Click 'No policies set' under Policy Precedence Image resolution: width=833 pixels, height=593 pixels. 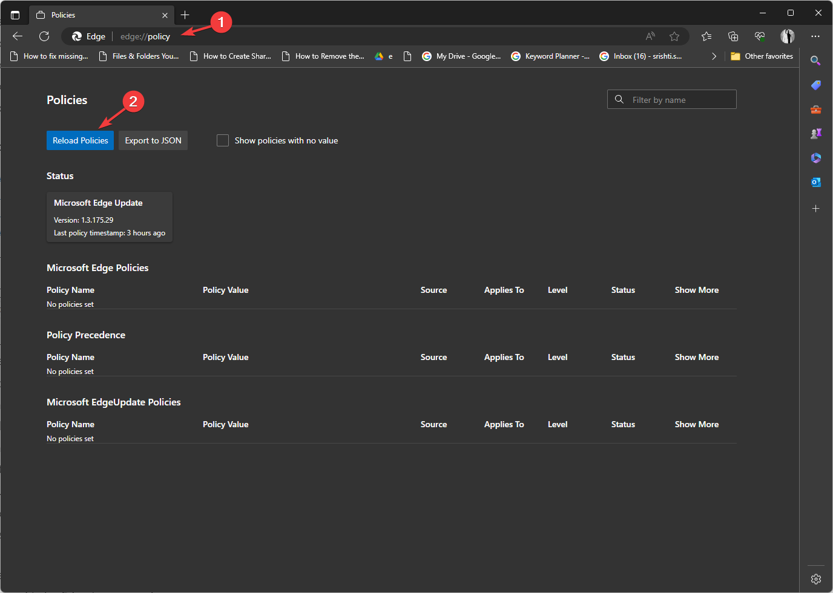tap(70, 372)
